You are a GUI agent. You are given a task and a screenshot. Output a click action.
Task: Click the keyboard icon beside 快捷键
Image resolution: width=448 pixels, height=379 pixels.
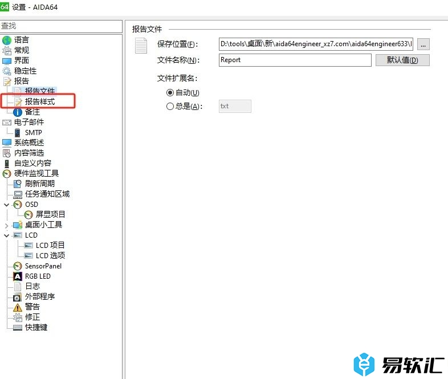click(x=18, y=328)
